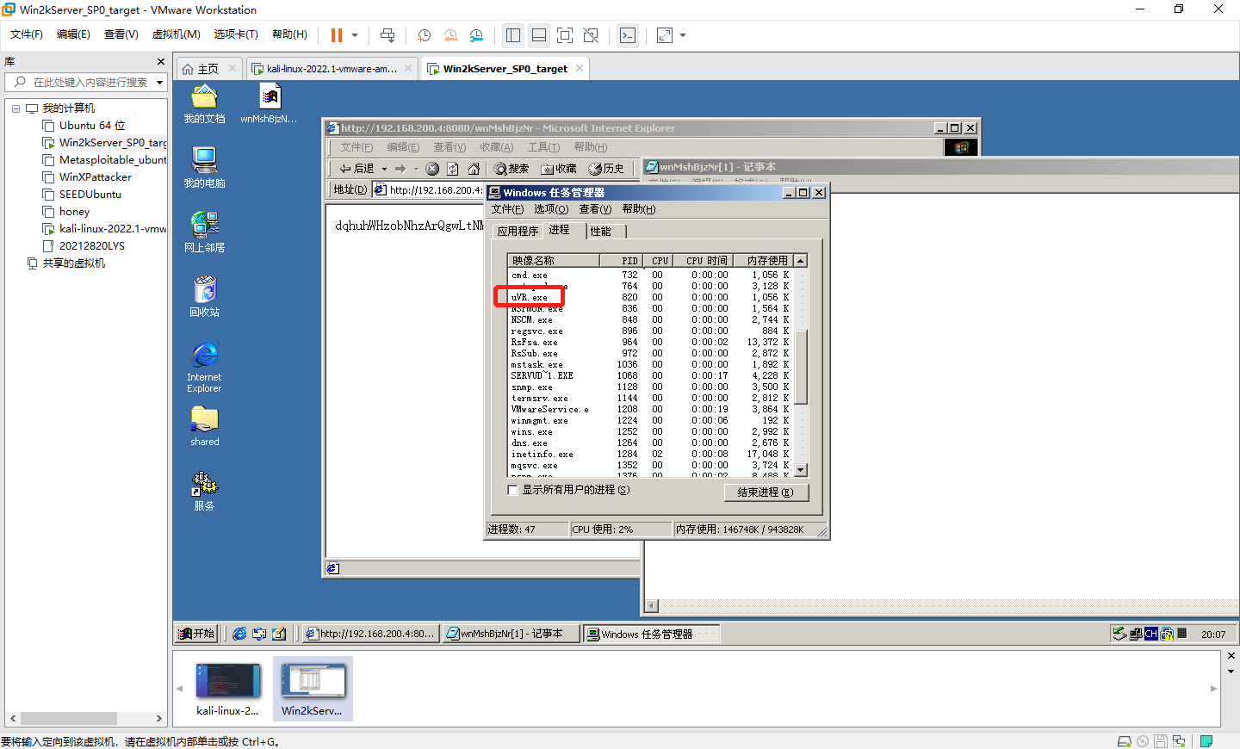
Task: Click the IE 后退 back button
Action: (x=357, y=169)
